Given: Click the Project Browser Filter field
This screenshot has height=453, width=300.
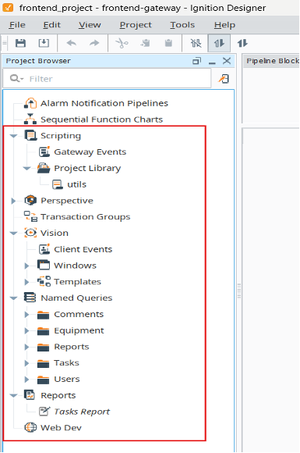Looking at the screenshot, I should click(107, 79).
